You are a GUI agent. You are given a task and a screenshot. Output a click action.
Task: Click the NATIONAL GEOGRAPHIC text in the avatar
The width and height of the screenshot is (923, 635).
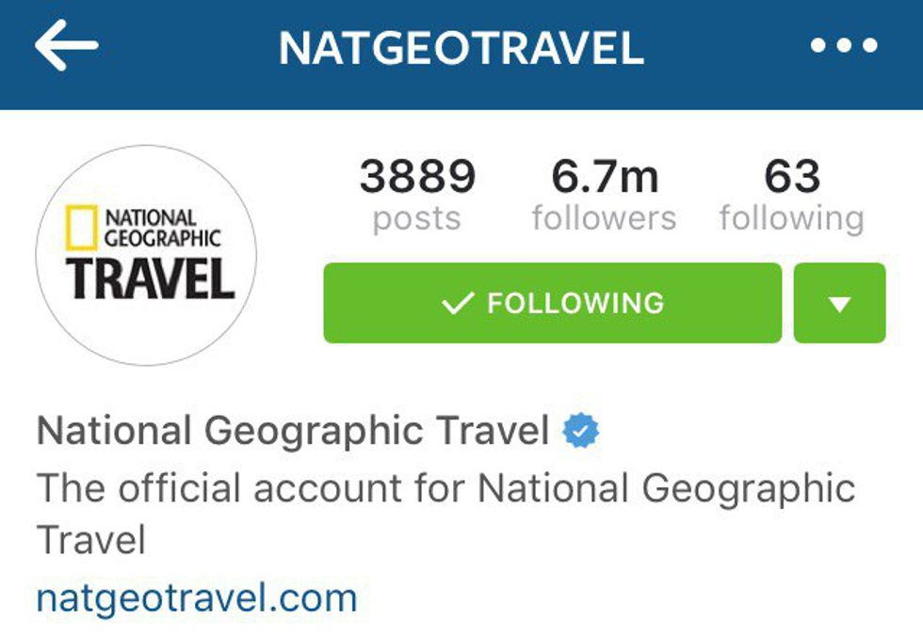tap(162, 228)
